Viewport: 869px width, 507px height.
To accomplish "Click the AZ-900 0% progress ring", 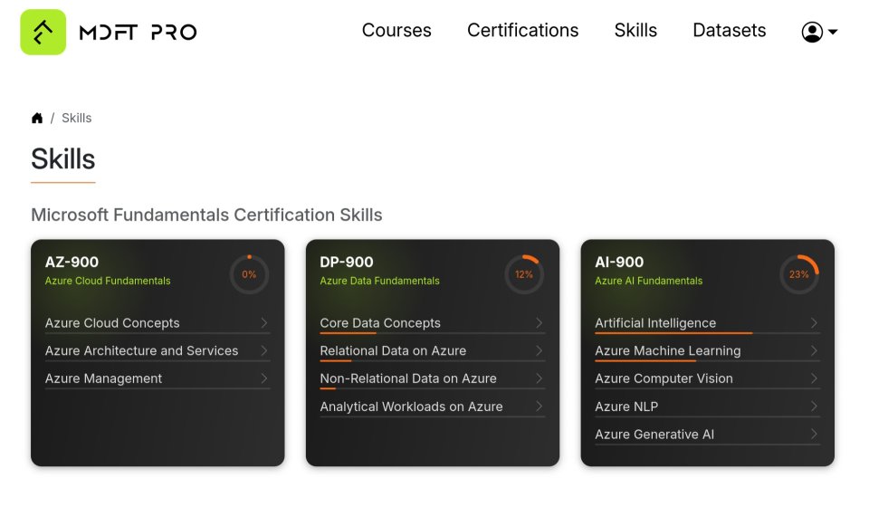I will click(249, 274).
